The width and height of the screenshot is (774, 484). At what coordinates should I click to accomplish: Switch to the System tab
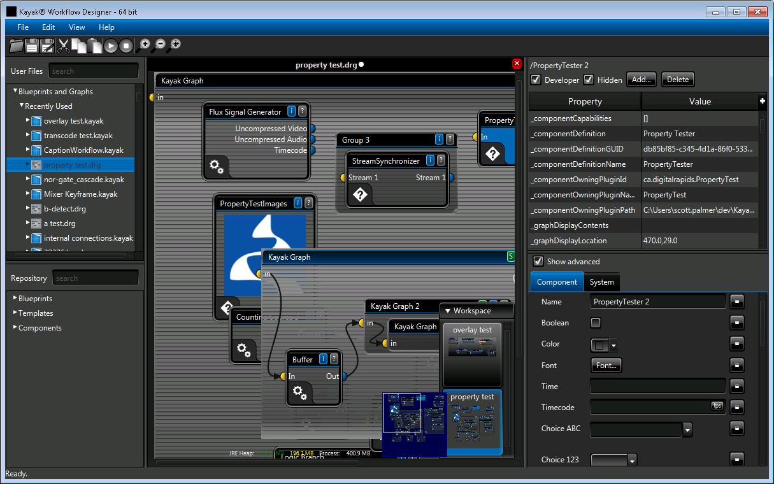coord(601,282)
